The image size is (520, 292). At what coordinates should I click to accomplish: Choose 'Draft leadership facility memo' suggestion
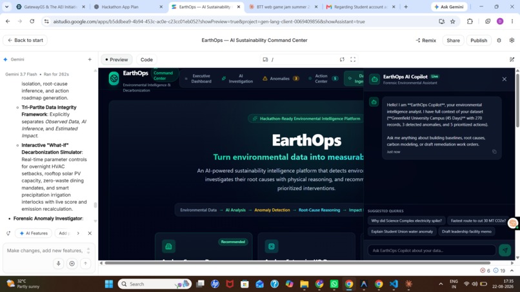466,231
